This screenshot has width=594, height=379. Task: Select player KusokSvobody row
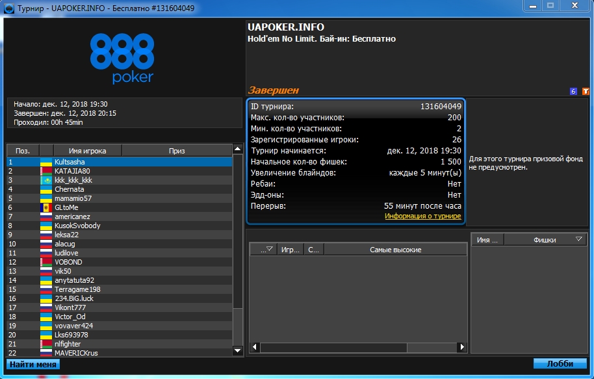[120, 226]
